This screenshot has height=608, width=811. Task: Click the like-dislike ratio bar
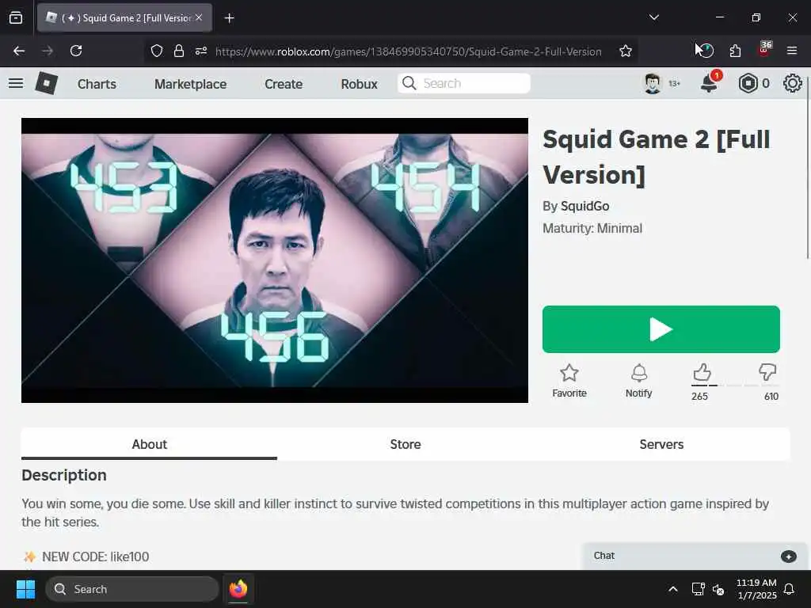[735, 386]
